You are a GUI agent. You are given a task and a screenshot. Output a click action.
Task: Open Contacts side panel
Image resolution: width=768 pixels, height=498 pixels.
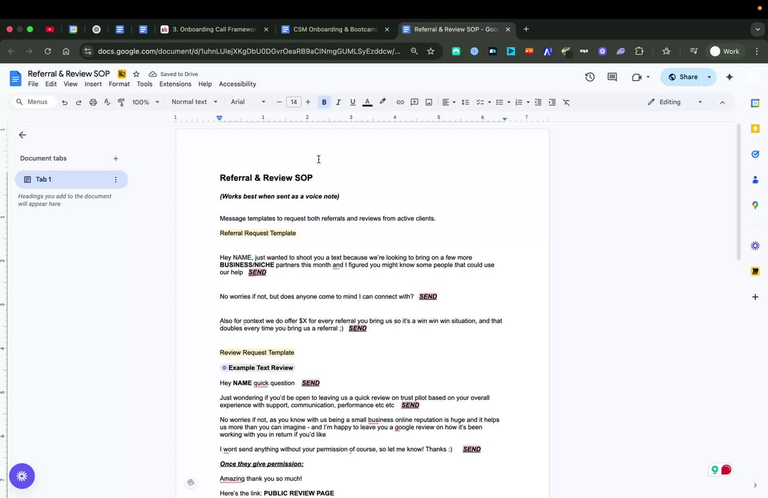click(x=755, y=180)
